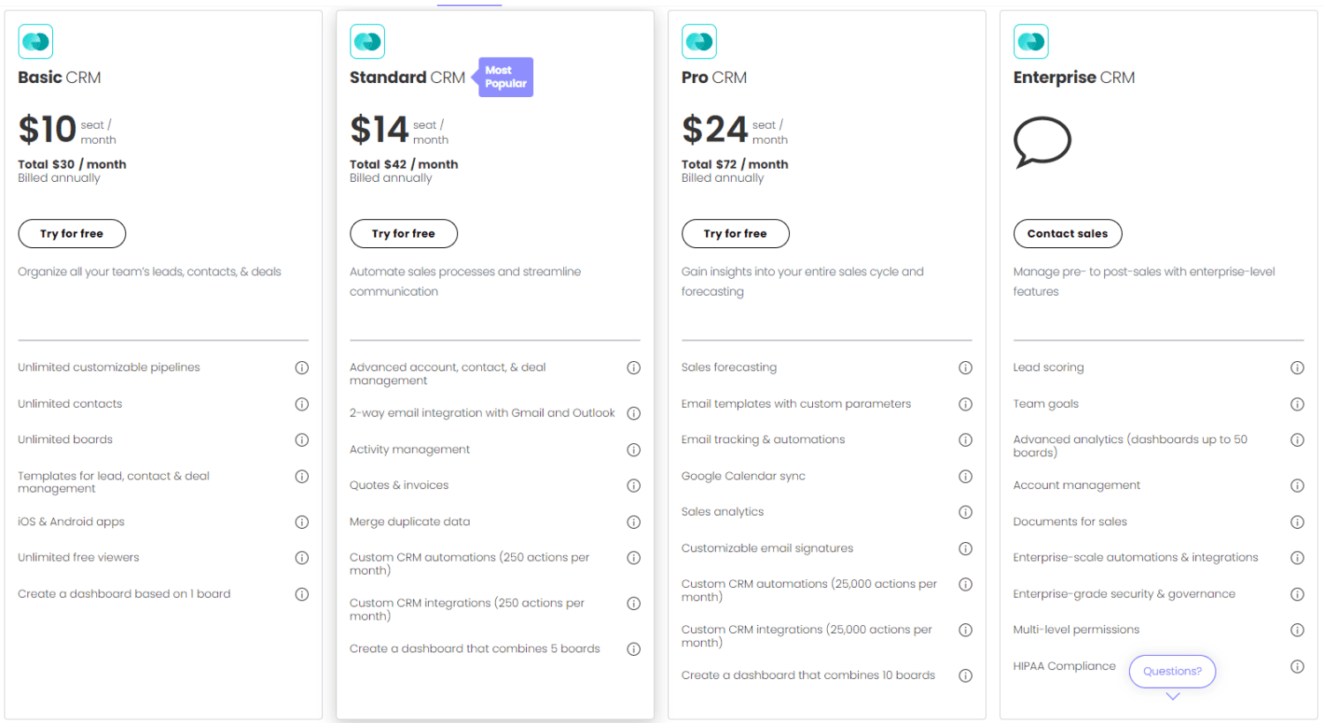Viewport: 1324px width, 723px height.
Task: Click info icon for HIPAA Compliance
Action: [1298, 667]
